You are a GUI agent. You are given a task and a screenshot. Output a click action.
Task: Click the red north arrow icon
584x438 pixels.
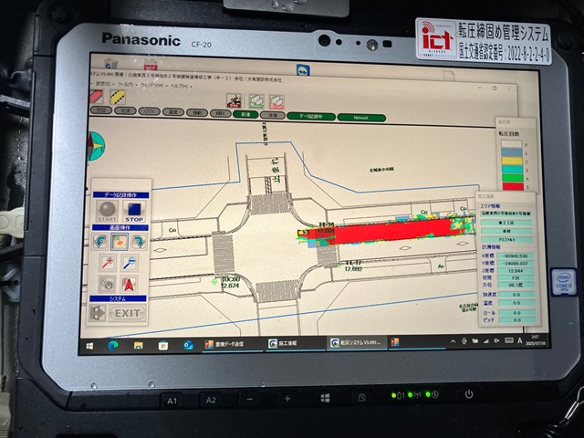[x=131, y=285]
